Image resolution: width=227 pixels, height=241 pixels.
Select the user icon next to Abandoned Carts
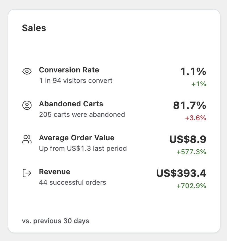click(27, 105)
